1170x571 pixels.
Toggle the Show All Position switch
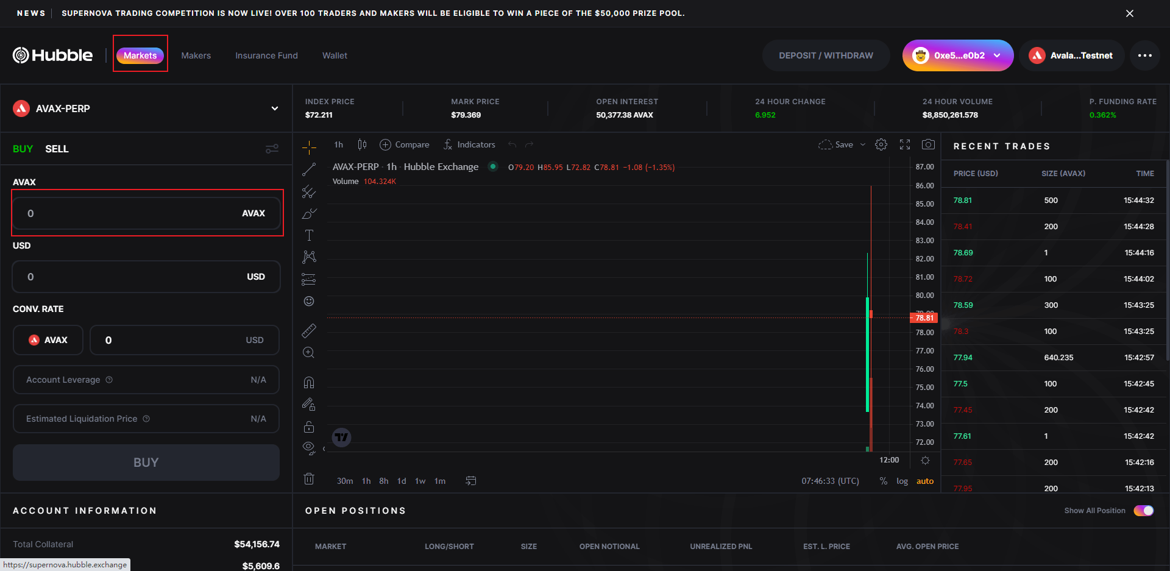pos(1143,511)
